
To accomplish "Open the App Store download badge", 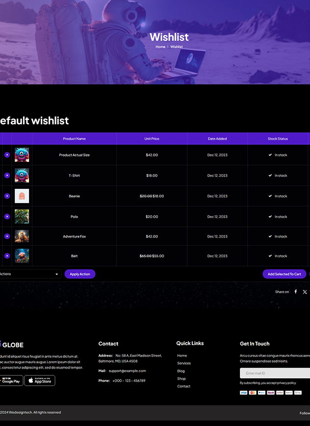I will 40,380.
